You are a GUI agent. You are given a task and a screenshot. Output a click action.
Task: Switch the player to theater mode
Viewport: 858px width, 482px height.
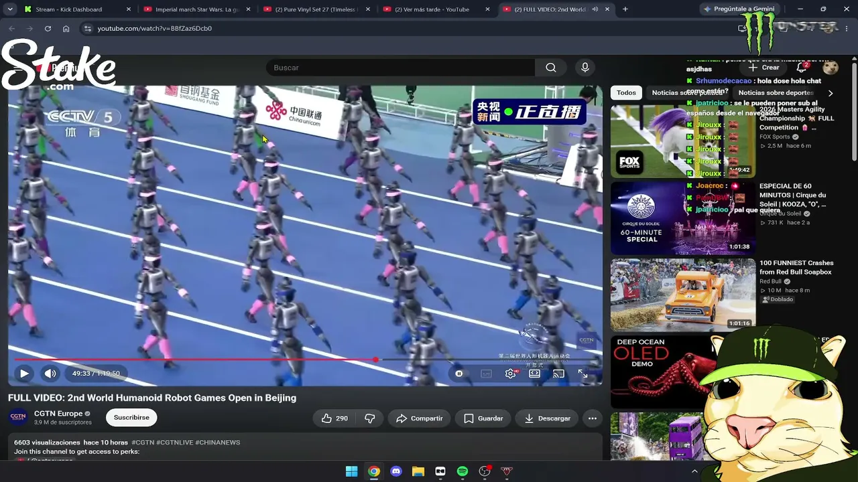point(534,374)
